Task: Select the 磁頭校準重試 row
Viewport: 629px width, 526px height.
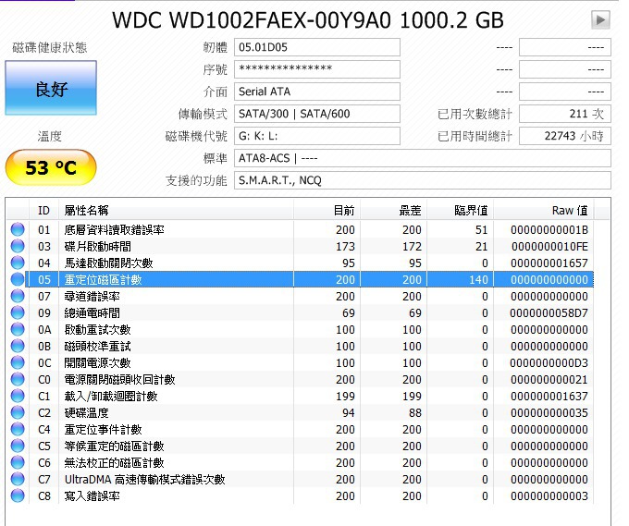Action: pyautogui.click(x=300, y=346)
